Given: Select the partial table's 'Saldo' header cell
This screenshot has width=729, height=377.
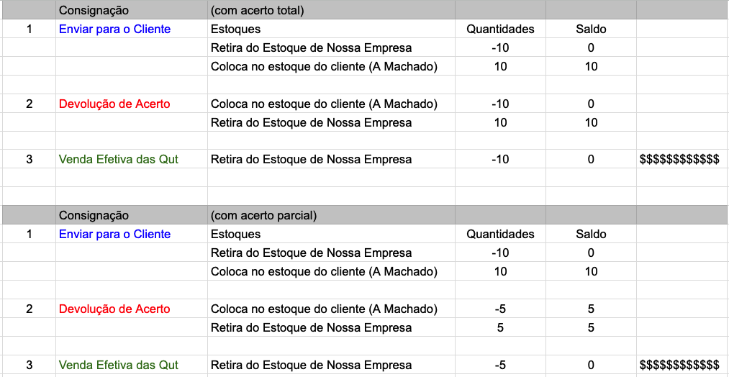Looking at the screenshot, I should 591,235.
